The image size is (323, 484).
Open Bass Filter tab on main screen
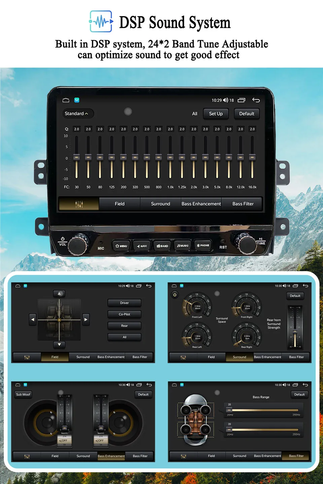(x=243, y=204)
